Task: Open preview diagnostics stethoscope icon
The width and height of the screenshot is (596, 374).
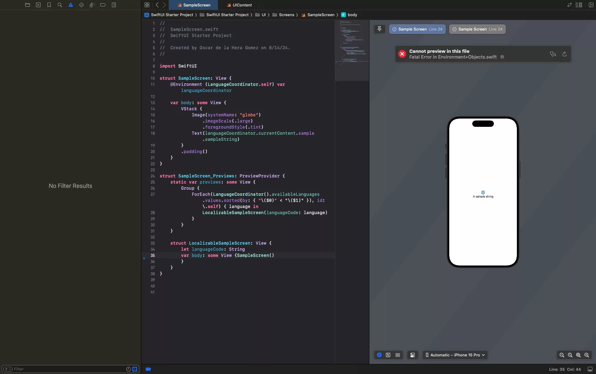Action: [x=553, y=54]
